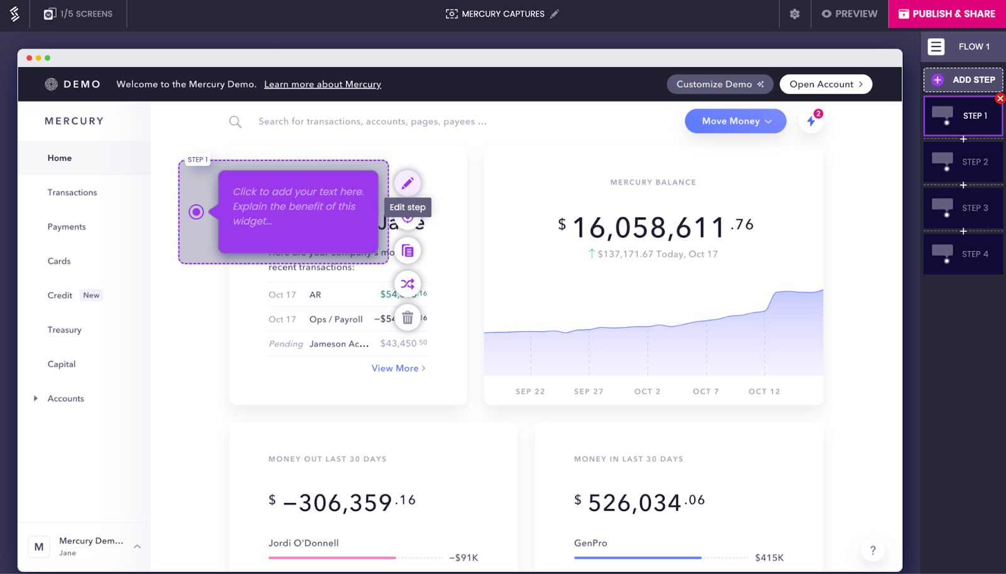
Task: Click the Customize Demo button
Action: point(720,84)
